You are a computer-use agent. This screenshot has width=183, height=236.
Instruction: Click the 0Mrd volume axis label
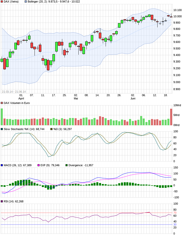176,125
